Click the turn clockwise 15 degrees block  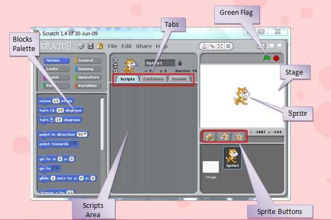click(61, 110)
